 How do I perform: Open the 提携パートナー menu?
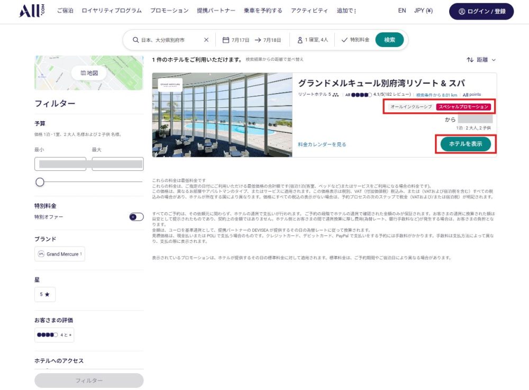[216, 11]
